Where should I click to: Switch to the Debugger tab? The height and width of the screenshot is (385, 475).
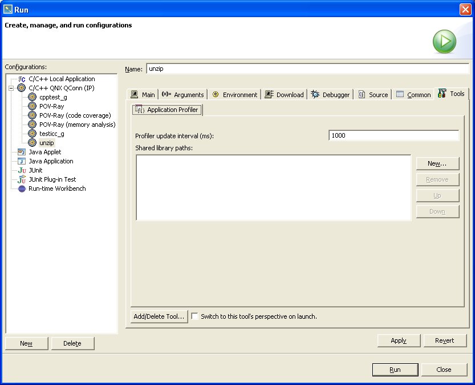point(330,94)
